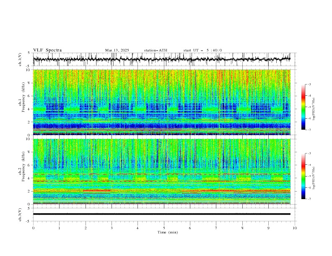This screenshot has height=256, width=332.
Task: Click the 'VLF Spectra' title text
Action: point(47,50)
